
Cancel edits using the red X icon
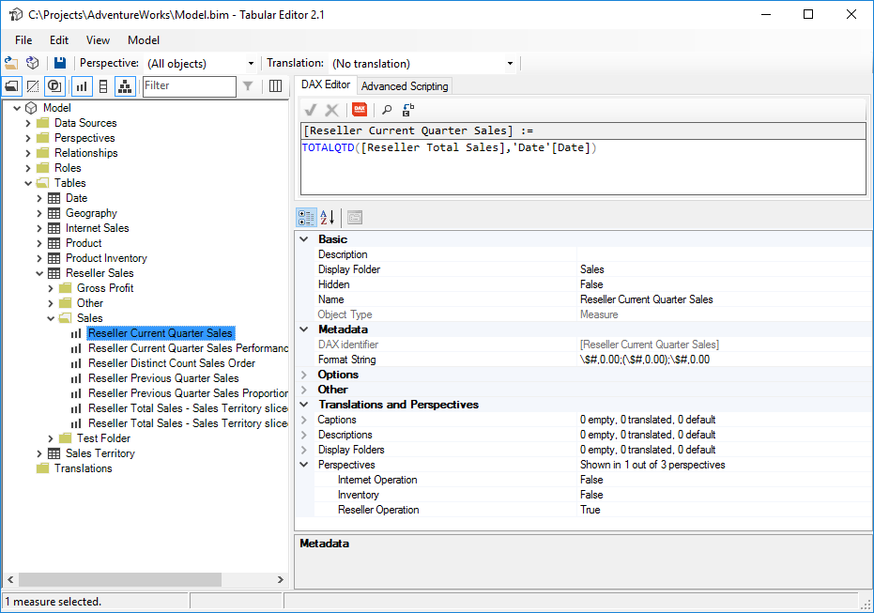coord(333,110)
